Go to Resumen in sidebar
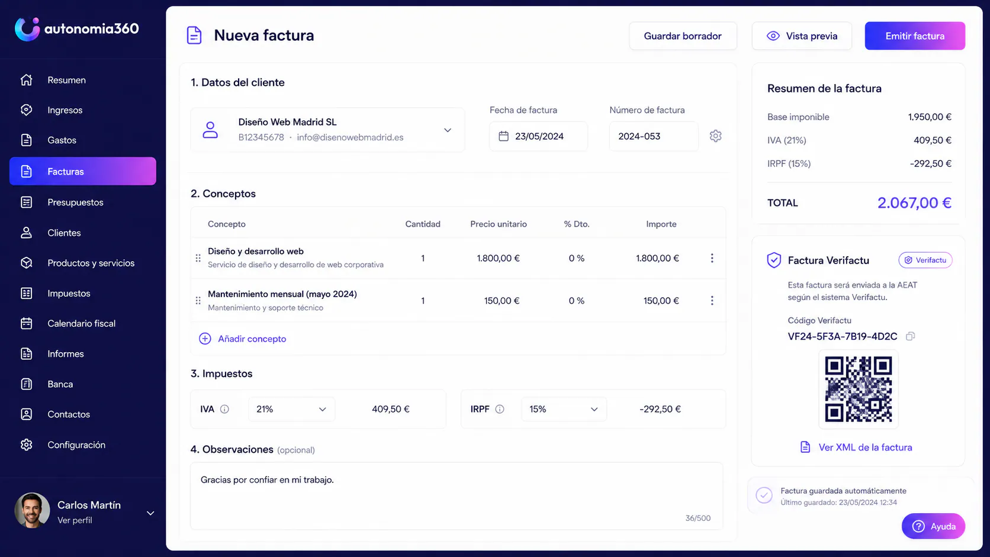Viewport: 990px width, 557px height. [83, 80]
